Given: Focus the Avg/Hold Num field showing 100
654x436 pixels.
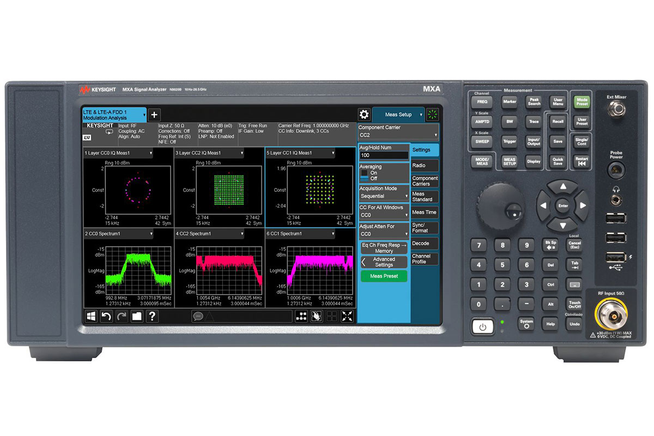Looking at the screenshot, I should coord(384,155).
